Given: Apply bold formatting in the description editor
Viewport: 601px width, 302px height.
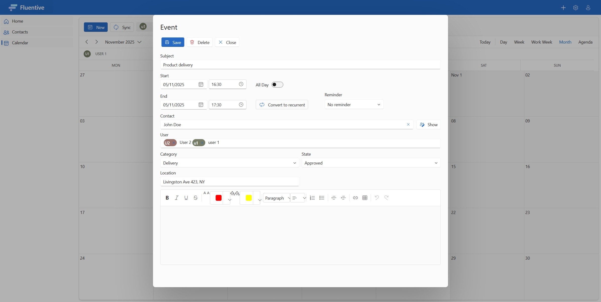Looking at the screenshot, I should (167, 198).
